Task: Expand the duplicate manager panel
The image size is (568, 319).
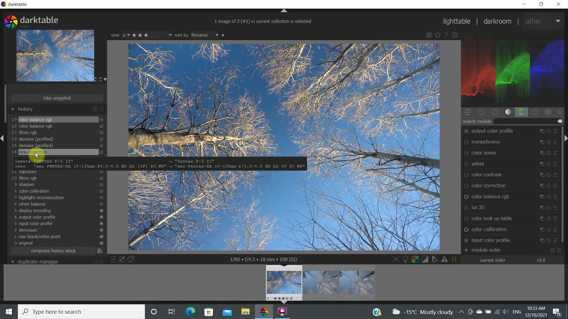Action: coord(13,262)
